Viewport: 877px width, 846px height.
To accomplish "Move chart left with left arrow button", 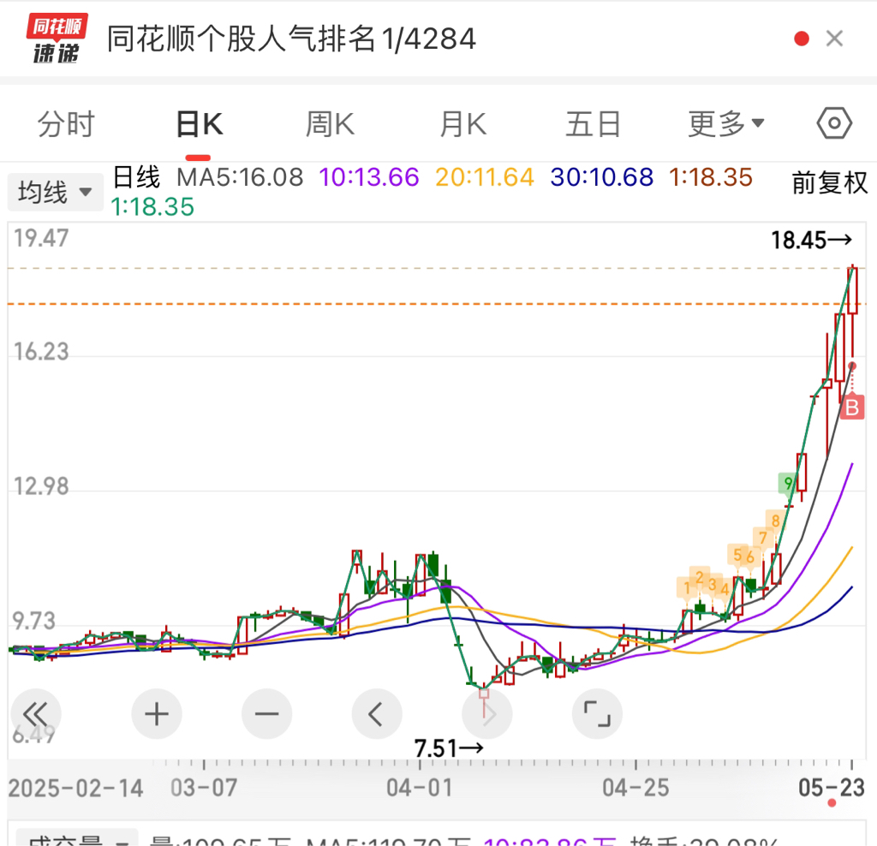I will click(x=377, y=714).
